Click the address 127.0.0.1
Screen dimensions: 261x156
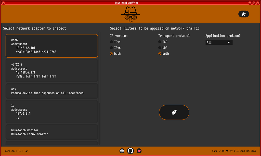point(23,114)
